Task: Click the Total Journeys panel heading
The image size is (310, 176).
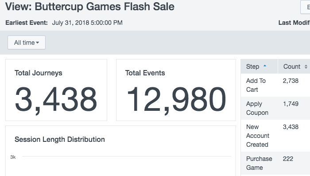Action: [39, 73]
